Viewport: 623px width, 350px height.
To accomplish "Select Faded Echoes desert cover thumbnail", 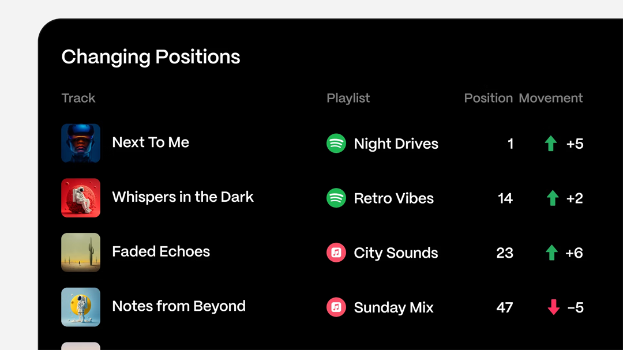I will coord(81,252).
